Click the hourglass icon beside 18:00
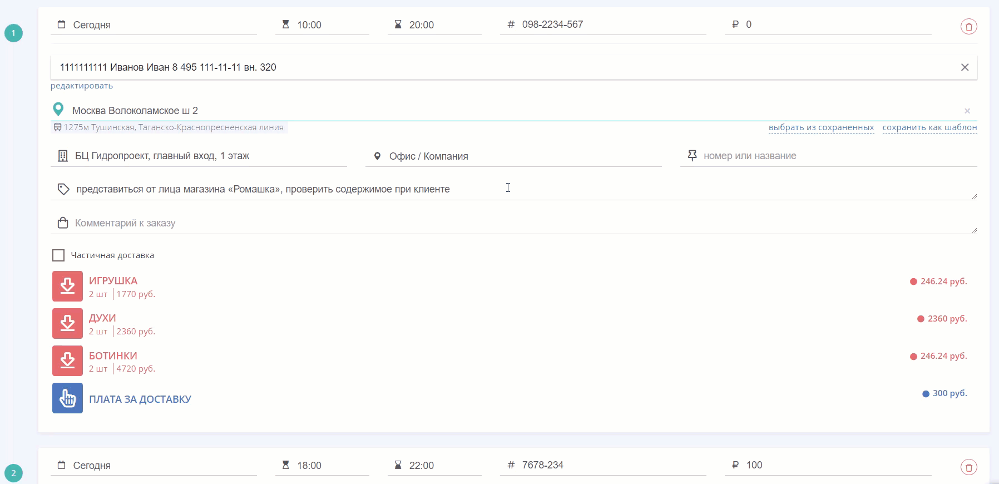This screenshot has height=484, width=999. tap(285, 465)
